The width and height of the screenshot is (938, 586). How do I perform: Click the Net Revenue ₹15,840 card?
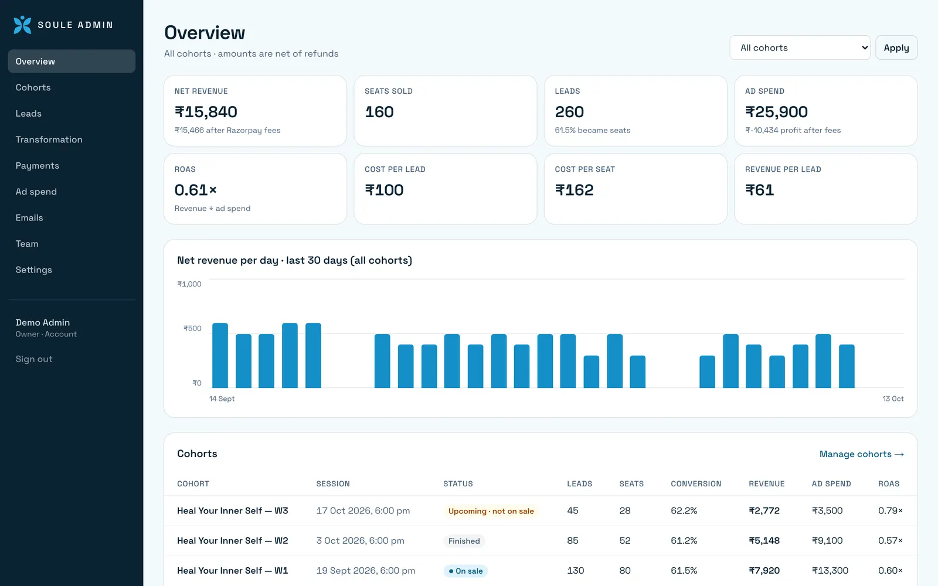(255, 111)
